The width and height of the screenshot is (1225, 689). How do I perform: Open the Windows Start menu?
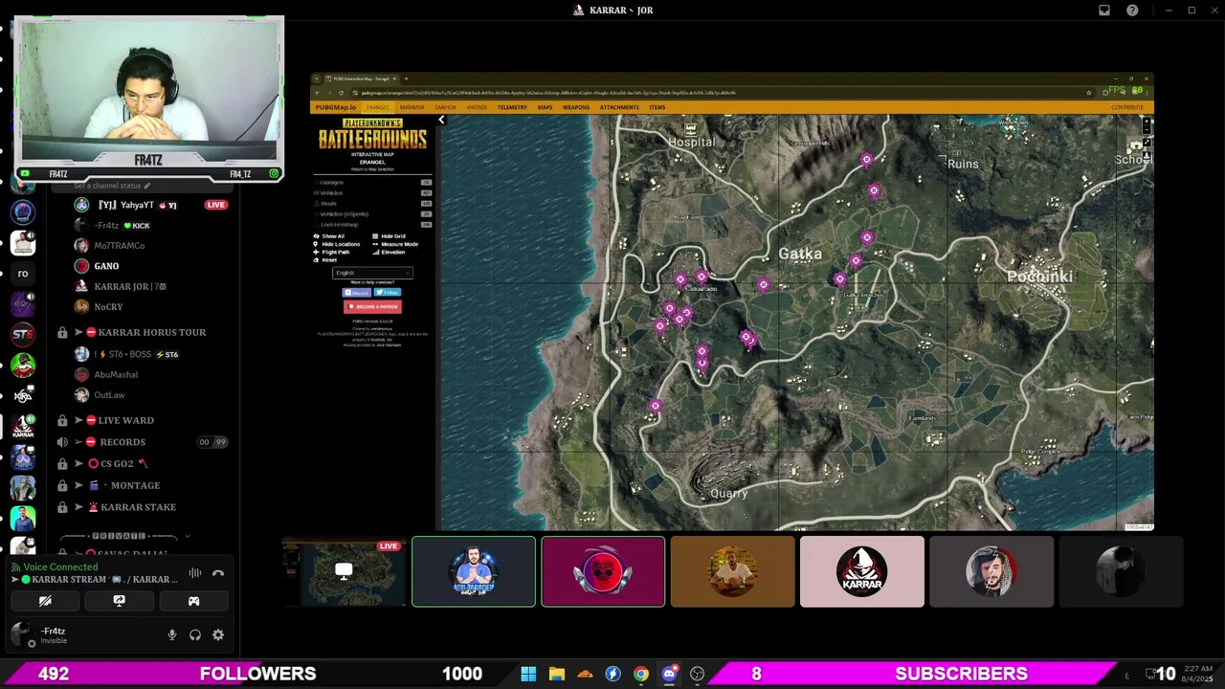click(528, 674)
